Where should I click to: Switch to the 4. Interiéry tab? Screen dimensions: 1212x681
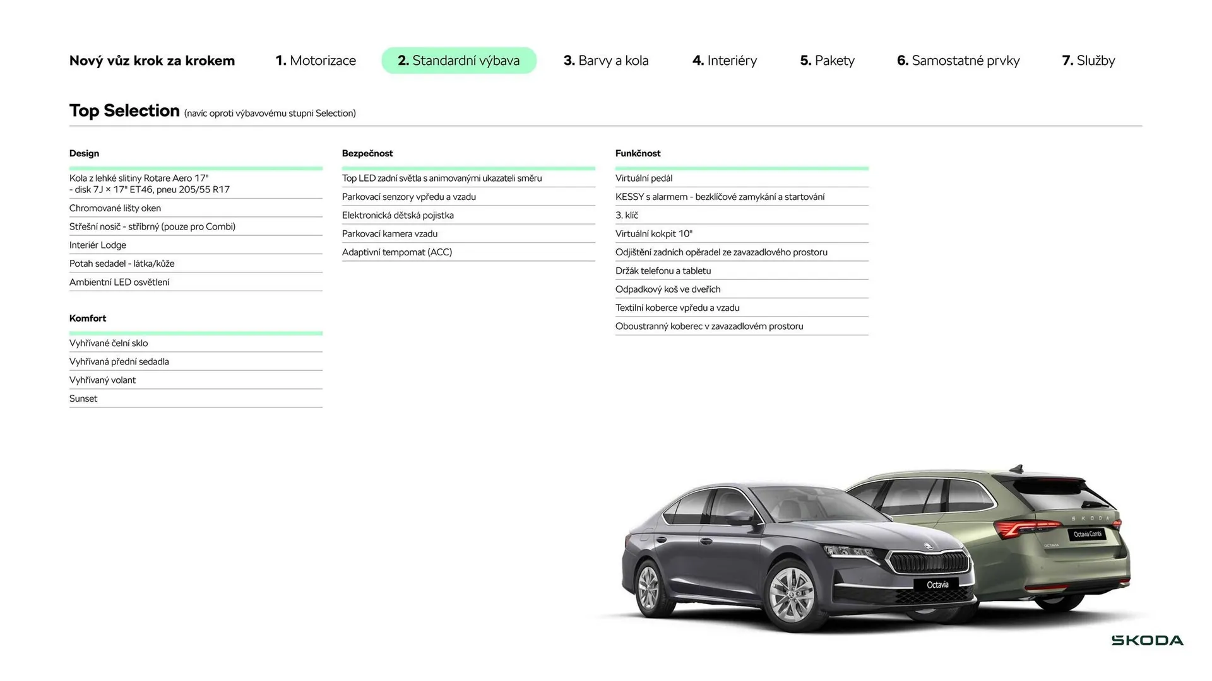pyautogui.click(x=725, y=61)
